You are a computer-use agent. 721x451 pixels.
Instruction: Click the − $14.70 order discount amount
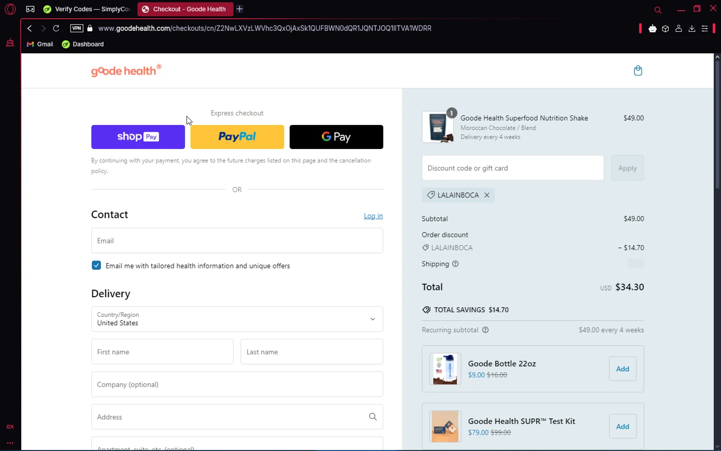[631, 248]
